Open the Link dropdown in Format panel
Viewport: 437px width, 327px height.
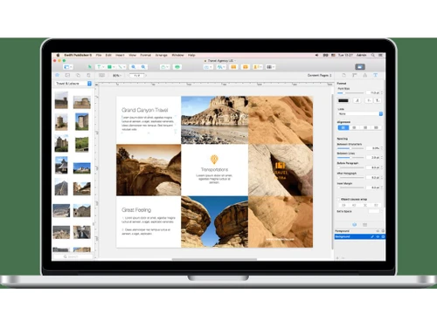point(360,114)
